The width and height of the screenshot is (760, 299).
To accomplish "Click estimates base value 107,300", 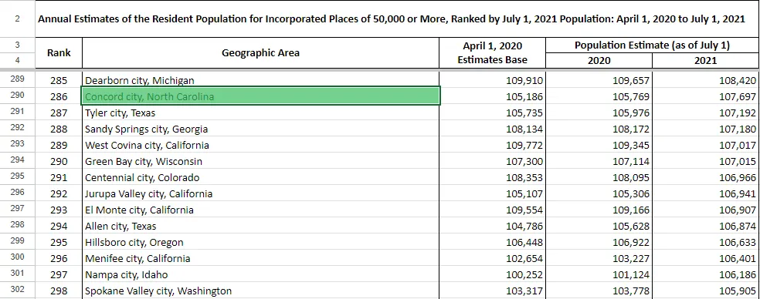I will (493, 161).
